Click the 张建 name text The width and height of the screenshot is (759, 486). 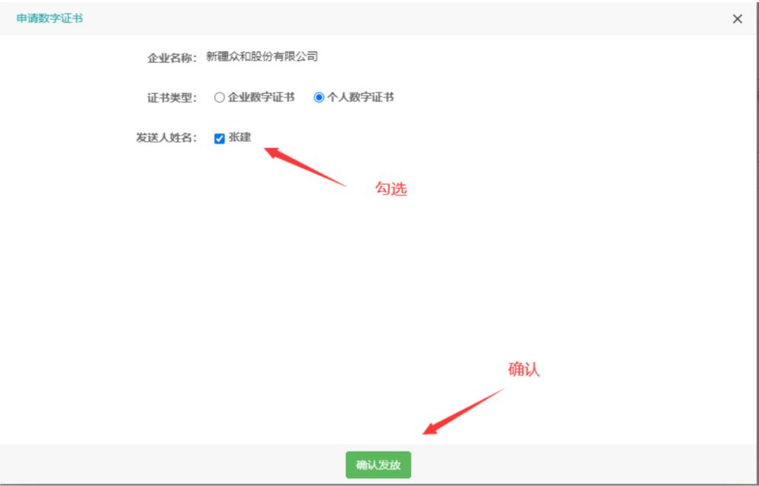tap(240, 138)
